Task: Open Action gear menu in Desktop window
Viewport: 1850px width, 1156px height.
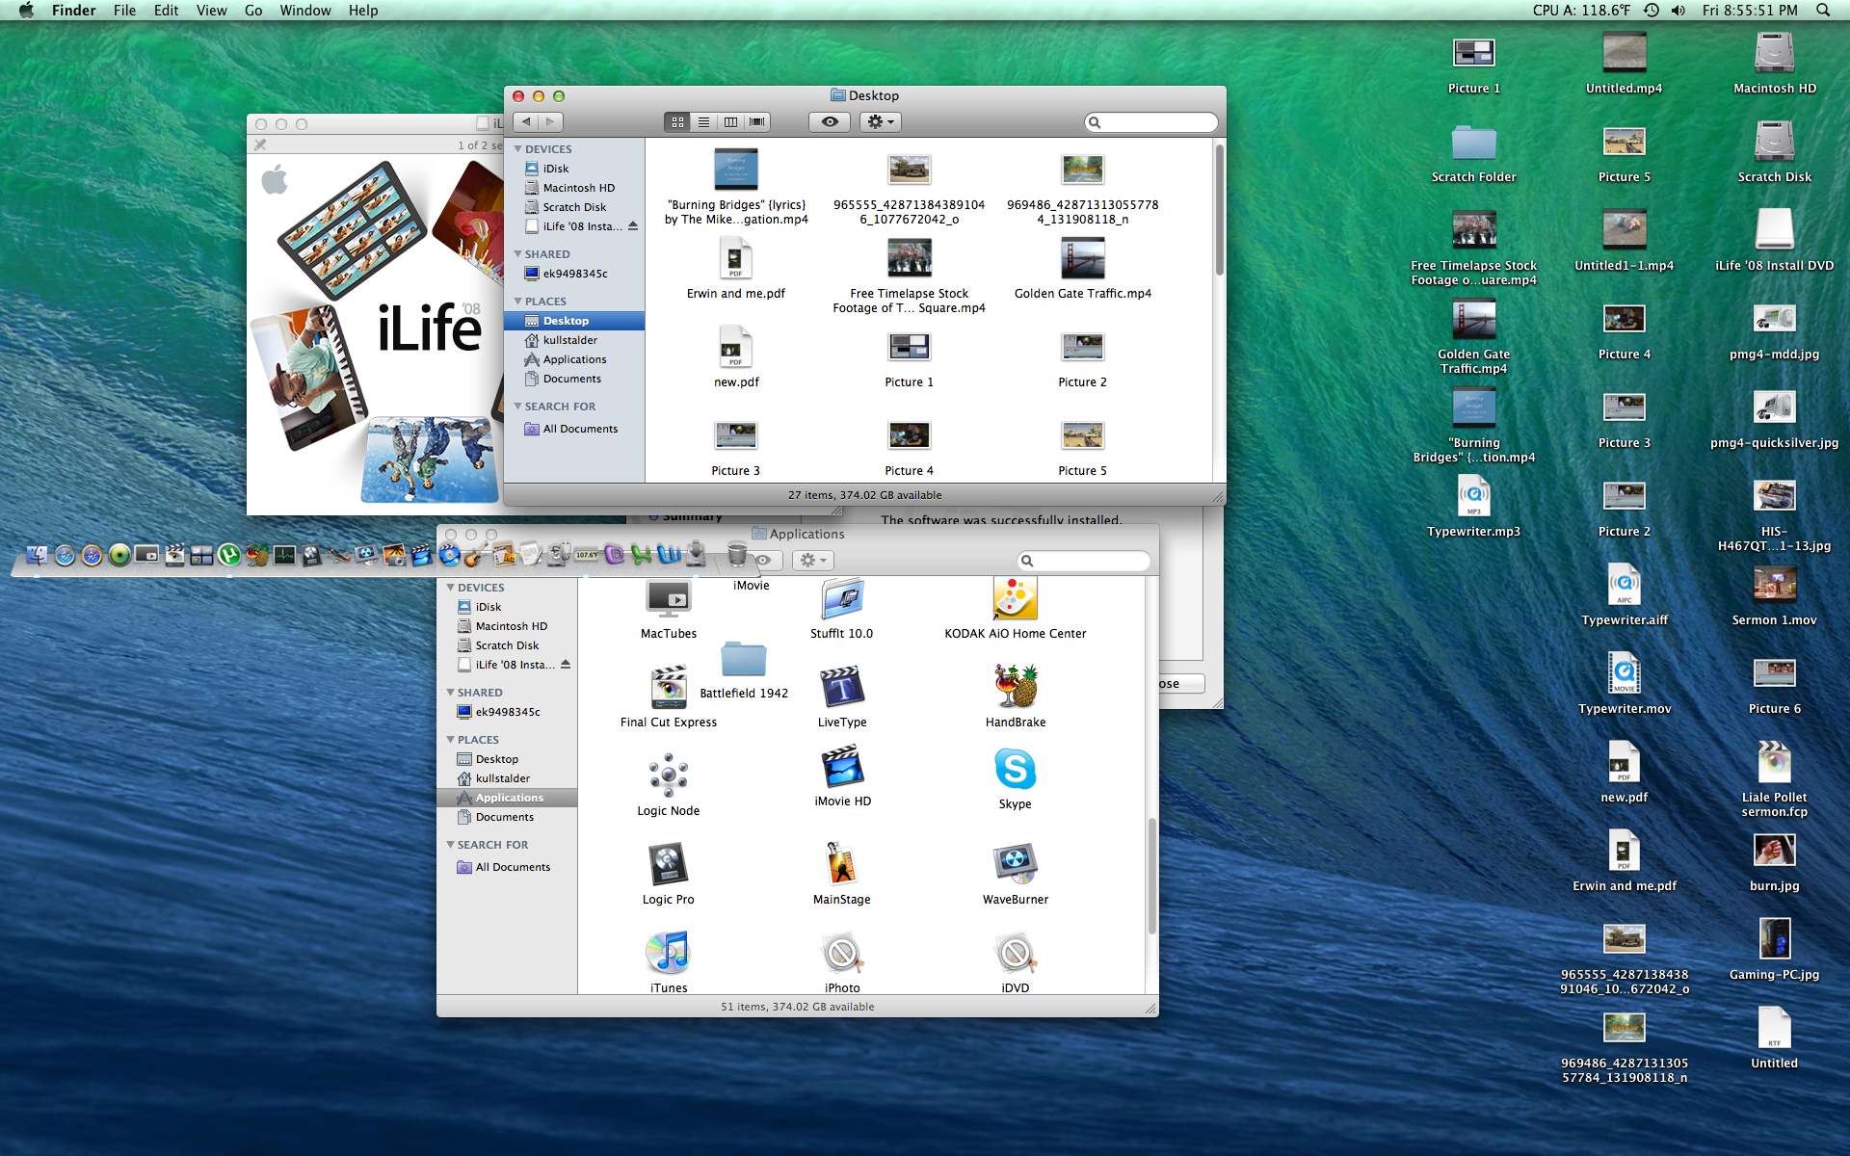Action: coord(881,122)
